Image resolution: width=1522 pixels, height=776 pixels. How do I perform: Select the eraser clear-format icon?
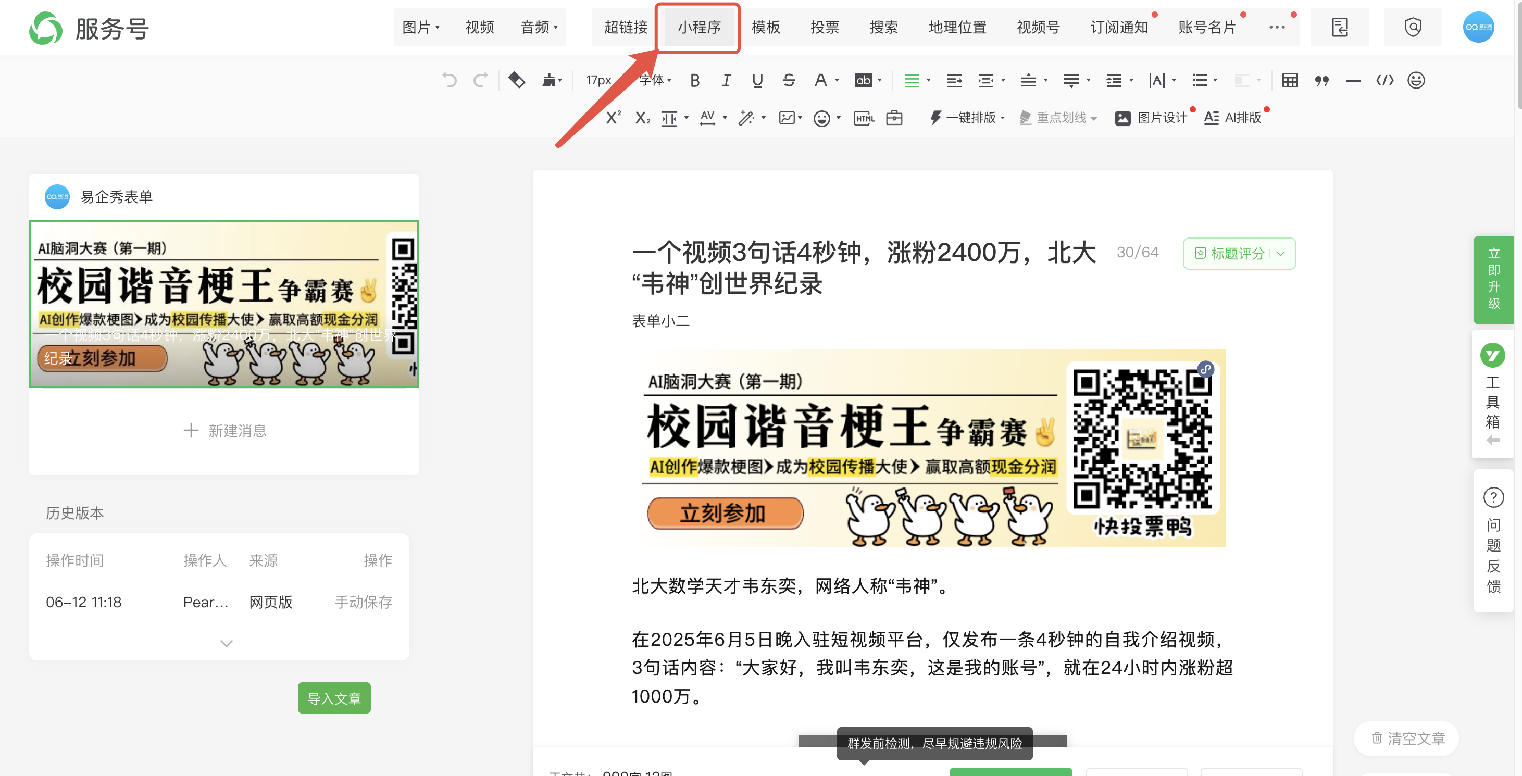(516, 80)
